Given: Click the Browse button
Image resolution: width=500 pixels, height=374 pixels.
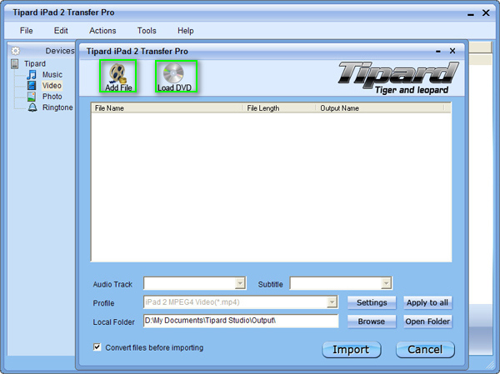Looking at the screenshot, I should coord(372,322).
